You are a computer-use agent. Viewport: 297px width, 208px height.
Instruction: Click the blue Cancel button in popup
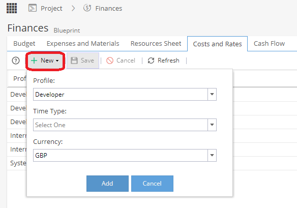tap(152, 184)
